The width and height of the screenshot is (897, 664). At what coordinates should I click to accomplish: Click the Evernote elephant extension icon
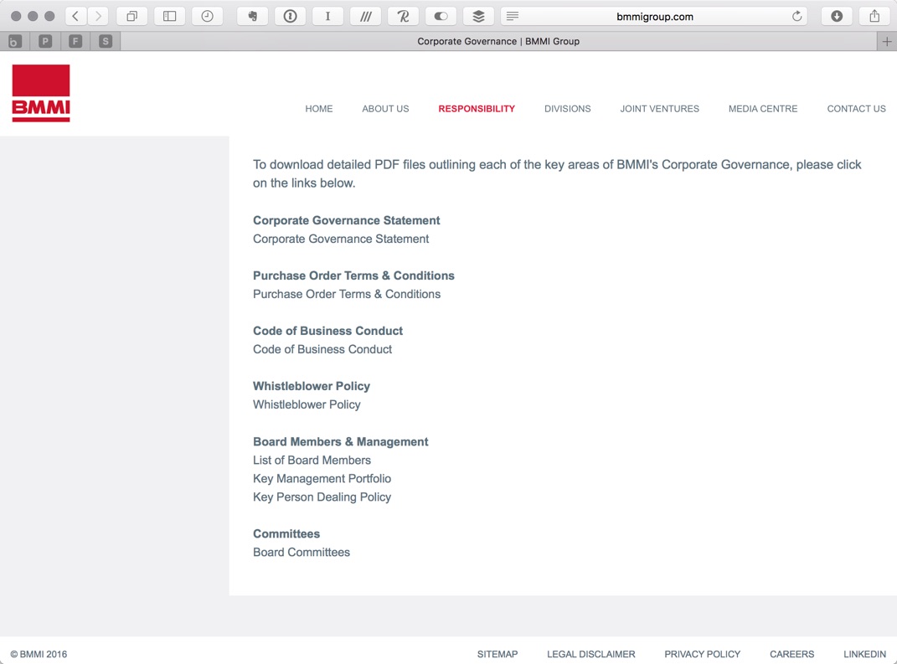tap(252, 16)
